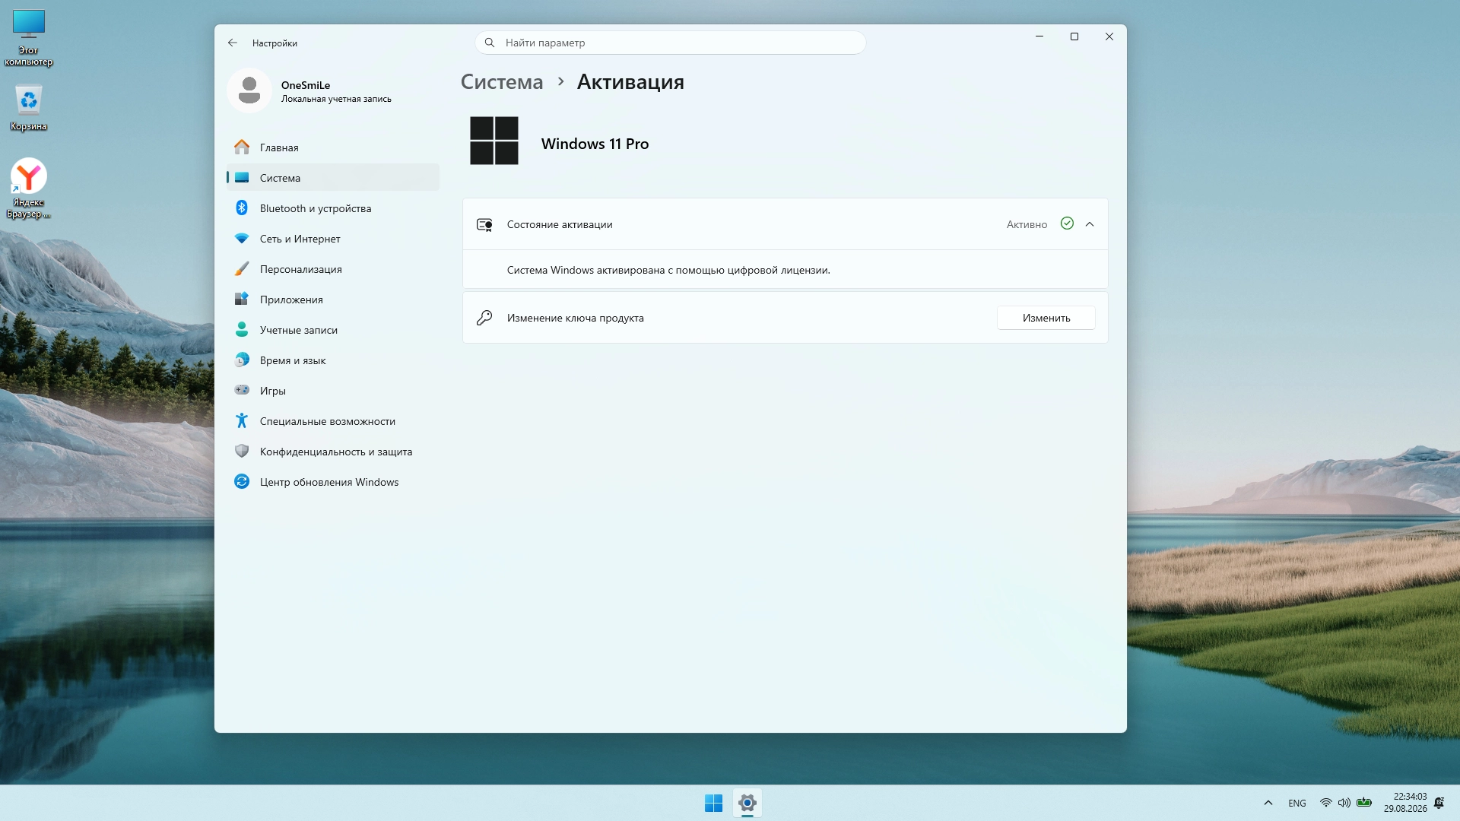Click the Изменить product key button
This screenshot has width=1460, height=821.
[x=1046, y=319]
